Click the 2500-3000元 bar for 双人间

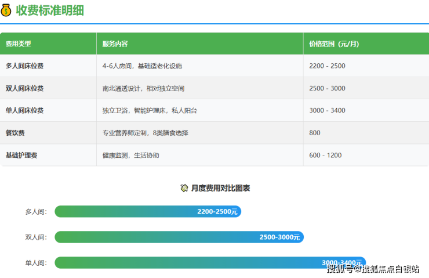179,237
